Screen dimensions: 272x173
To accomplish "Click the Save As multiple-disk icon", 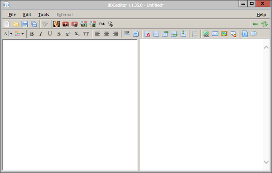I will click(x=34, y=24).
